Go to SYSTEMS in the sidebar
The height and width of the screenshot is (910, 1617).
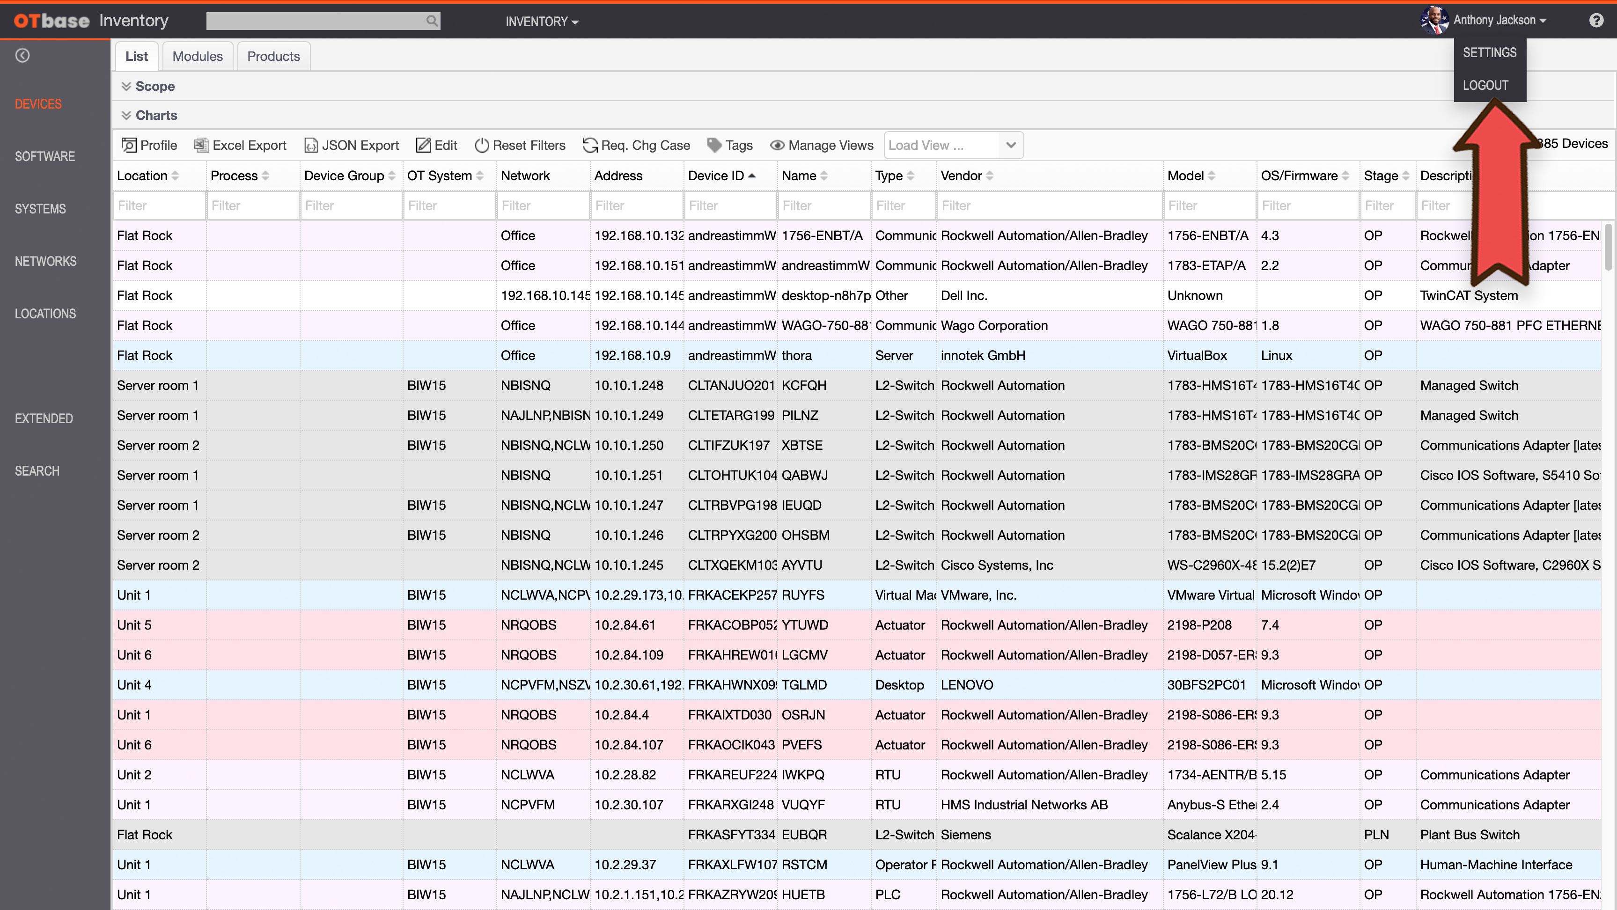pos(40,209)
